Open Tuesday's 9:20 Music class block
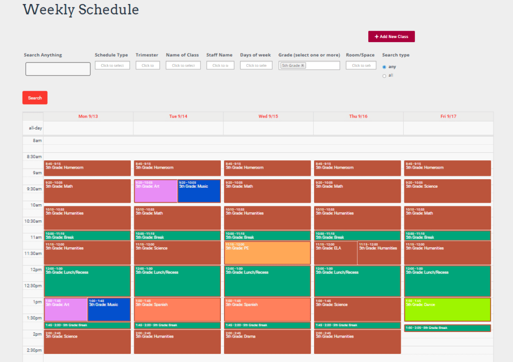Image resolution: width=513 pixels, height=362 pixels. coord(199,191)
